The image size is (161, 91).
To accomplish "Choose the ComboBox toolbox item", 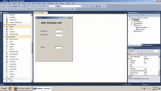I will click(x=12, y=37).
